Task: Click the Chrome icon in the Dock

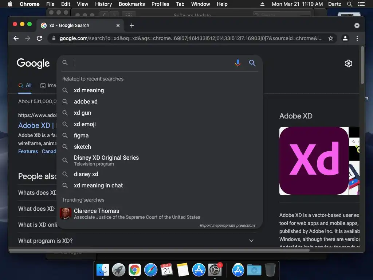Action: point(135,270)
